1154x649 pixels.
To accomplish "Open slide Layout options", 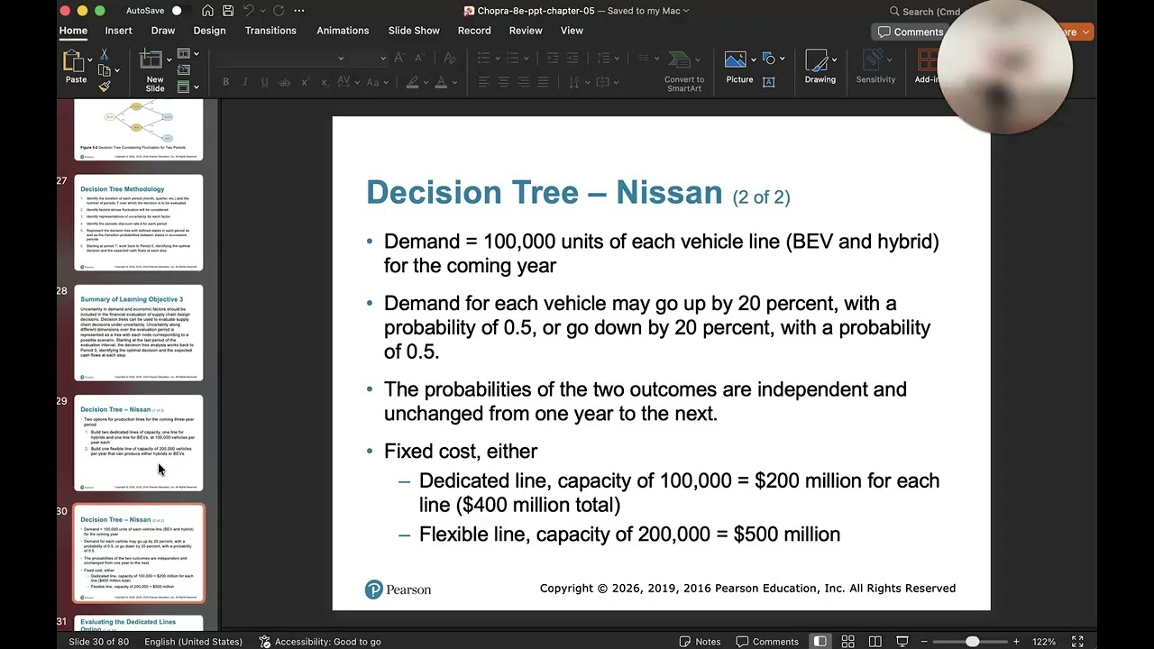I will pyautogui.click(x=184, y=54).
